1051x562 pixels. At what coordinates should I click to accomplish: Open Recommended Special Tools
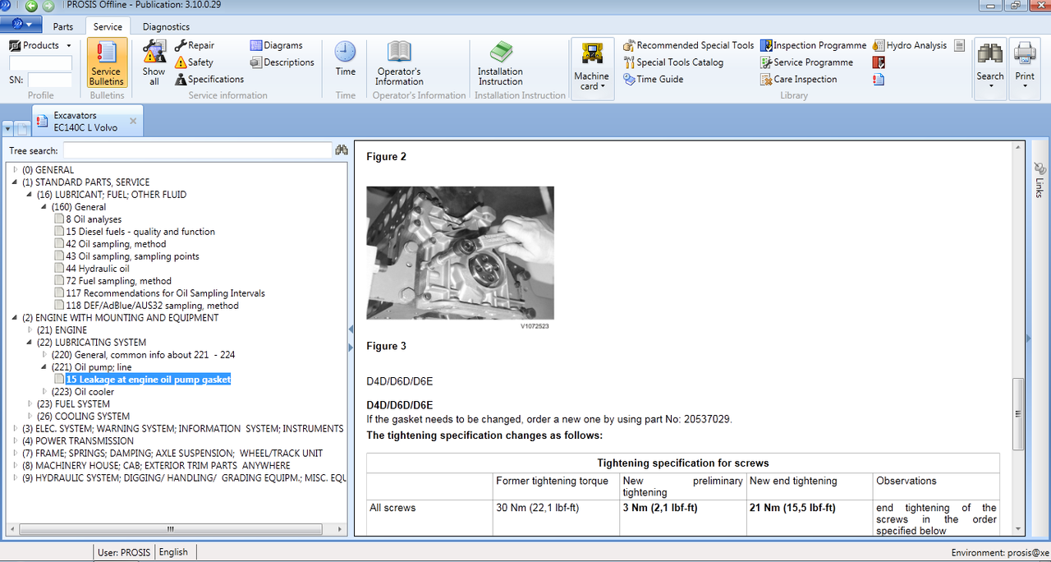(688, 45)
